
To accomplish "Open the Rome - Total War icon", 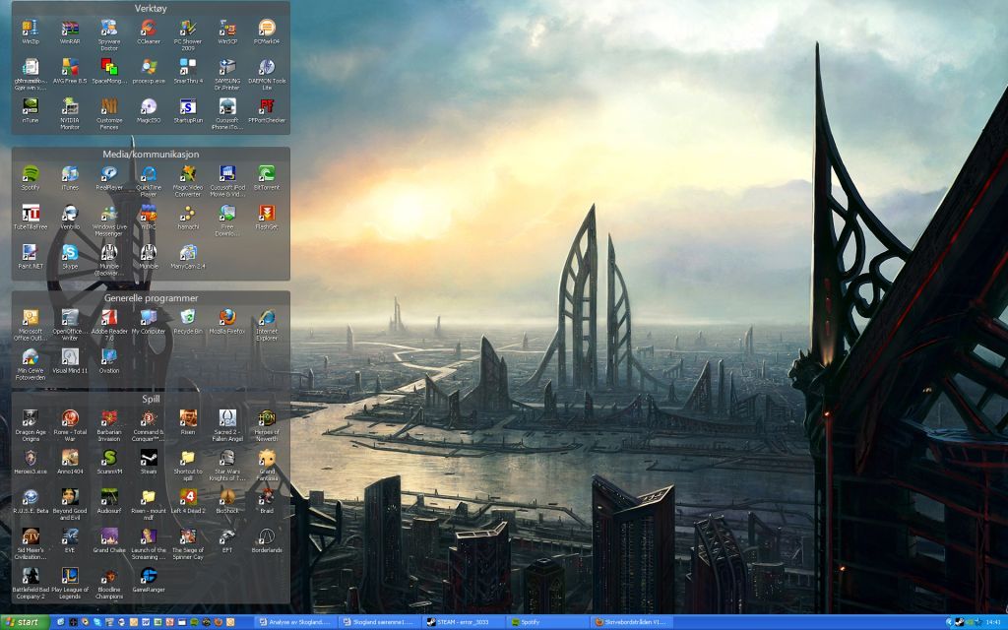I will pos(70,425).
